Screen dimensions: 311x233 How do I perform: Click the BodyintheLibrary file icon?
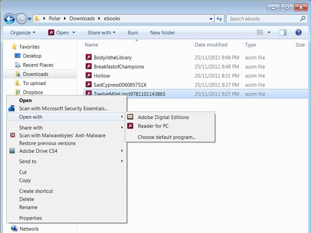[88, 57]
